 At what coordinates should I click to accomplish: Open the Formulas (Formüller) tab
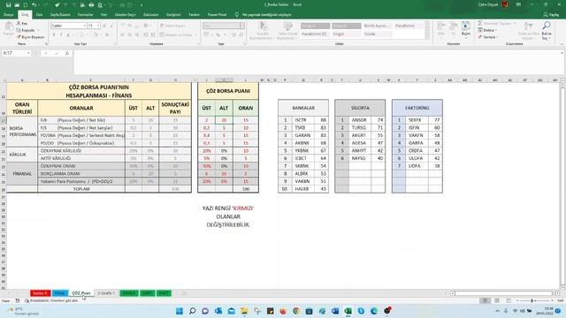click(x=86, y=15)
